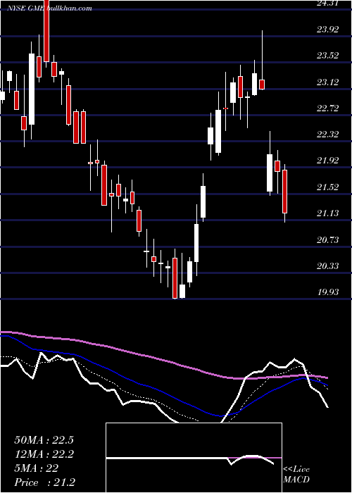352x493 pixels.
Task: Open the MACD inset chart box
Action: pyautogui.click(x=194, y=458)
